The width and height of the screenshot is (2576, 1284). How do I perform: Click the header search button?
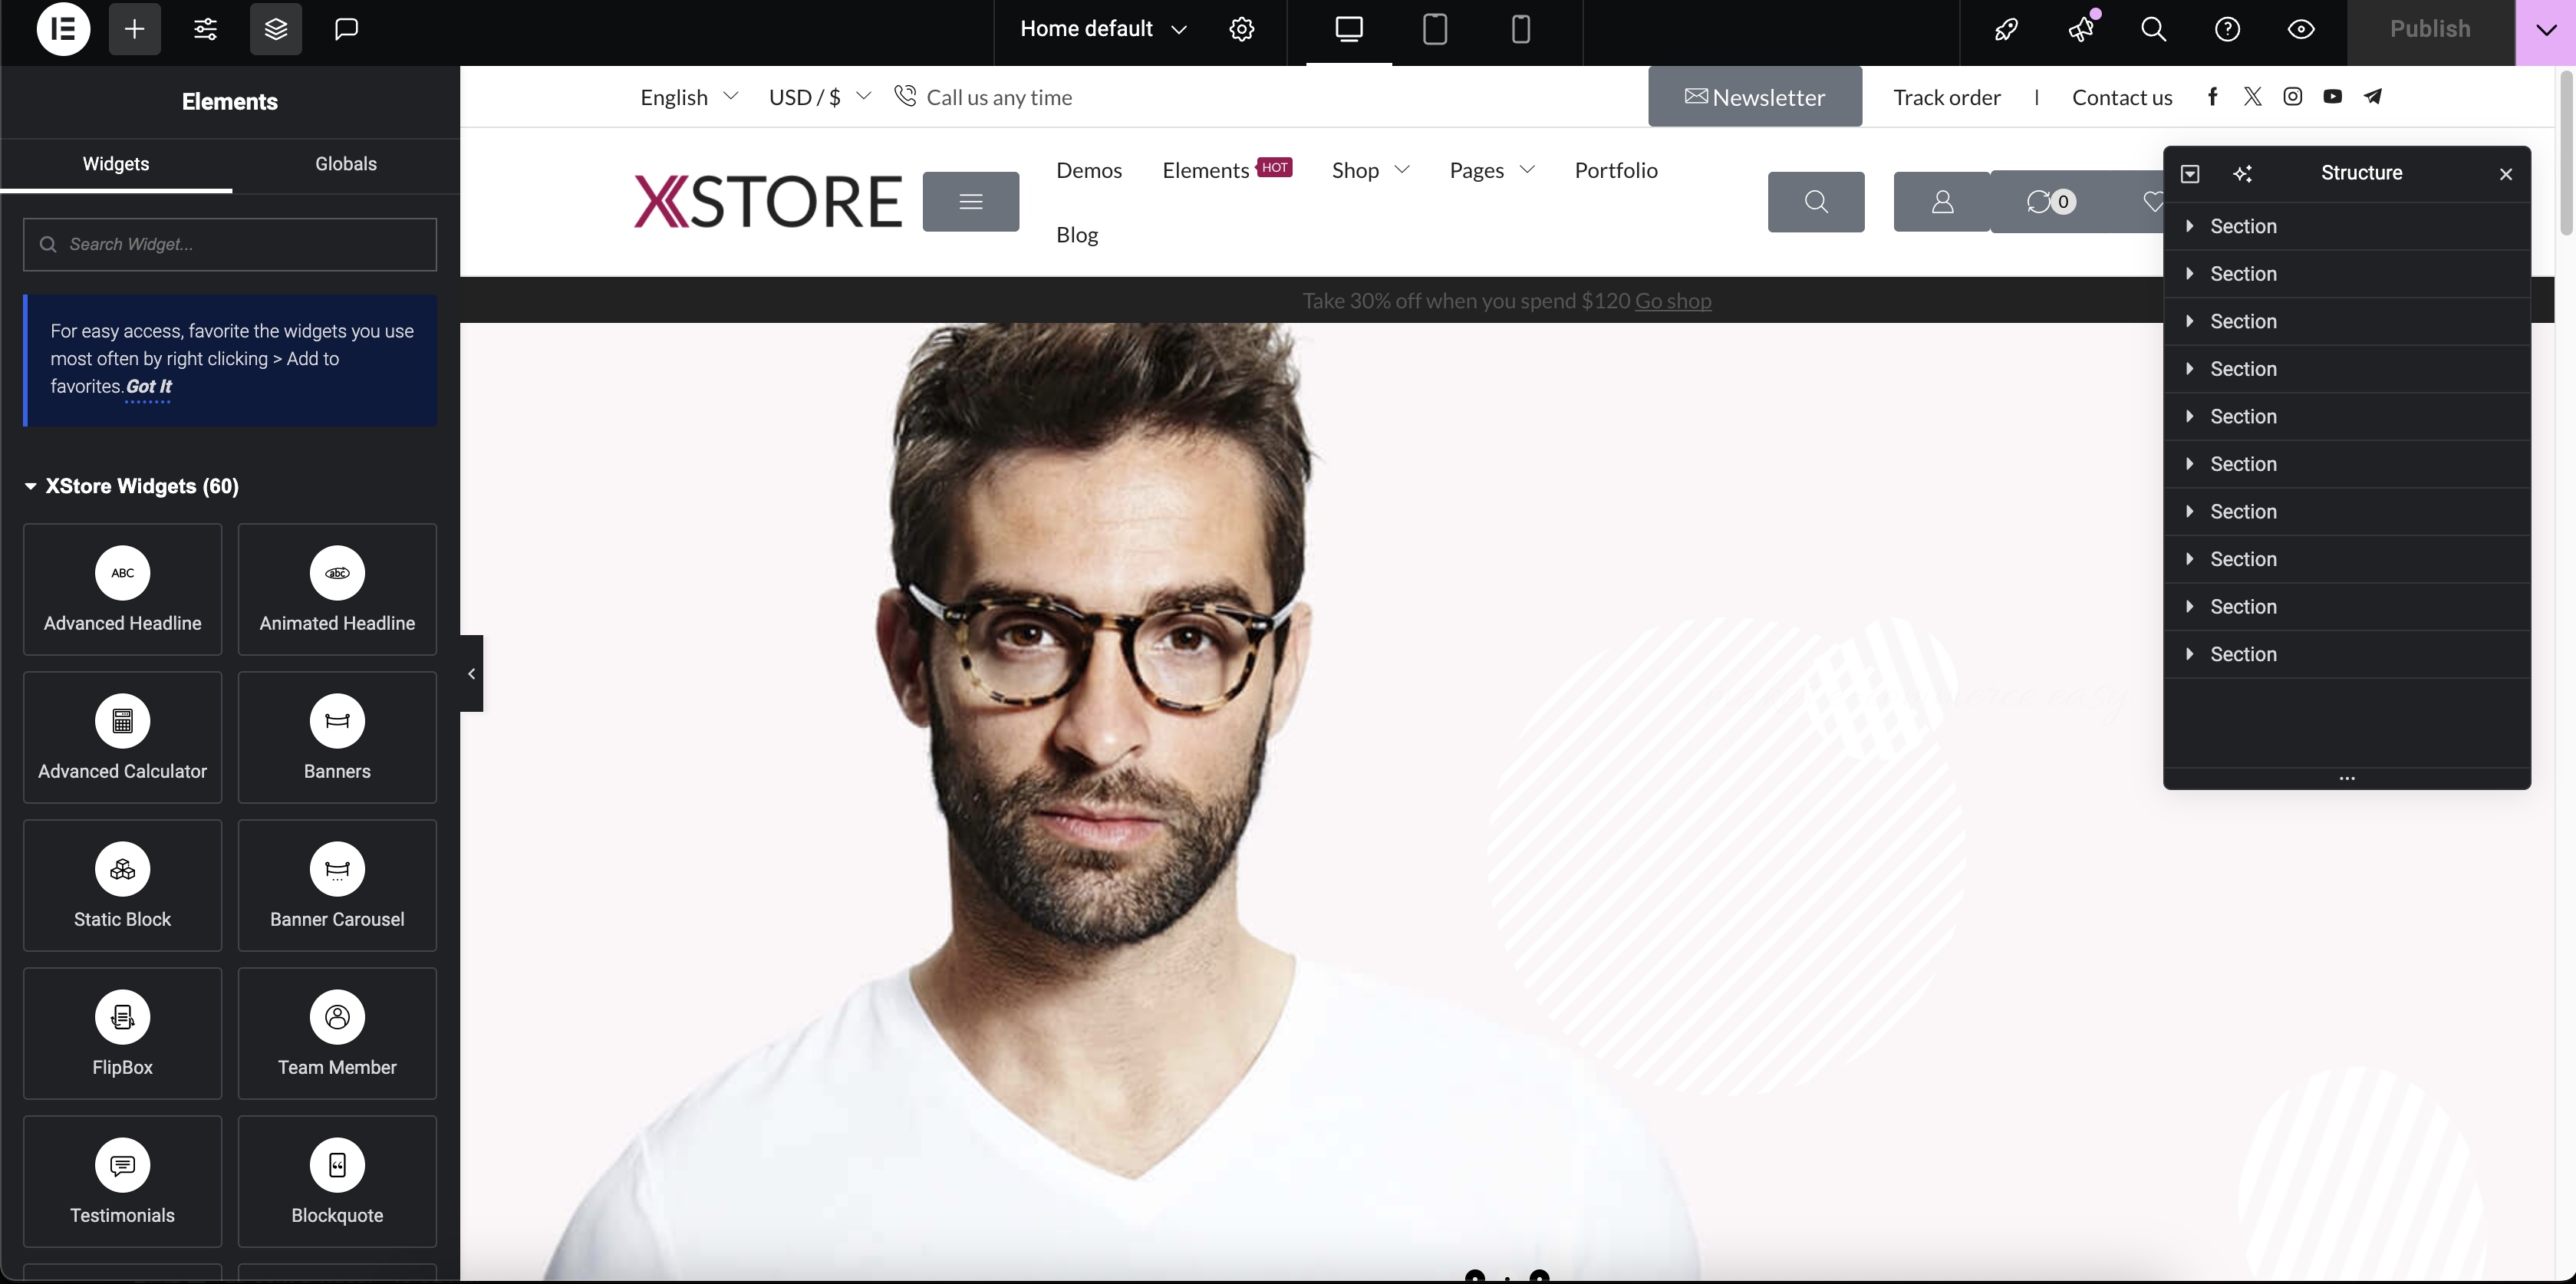1816,202
